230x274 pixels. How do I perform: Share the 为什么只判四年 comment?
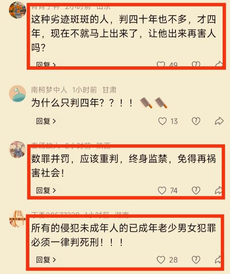tap(219, 121)
